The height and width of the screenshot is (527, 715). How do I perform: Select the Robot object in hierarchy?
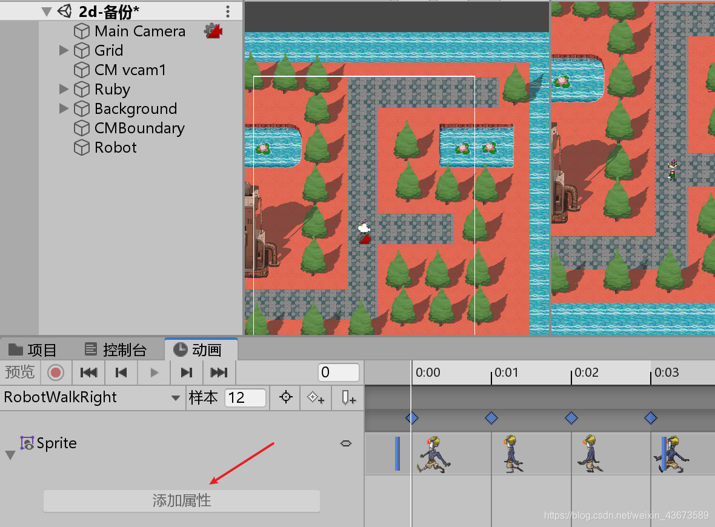115,147
